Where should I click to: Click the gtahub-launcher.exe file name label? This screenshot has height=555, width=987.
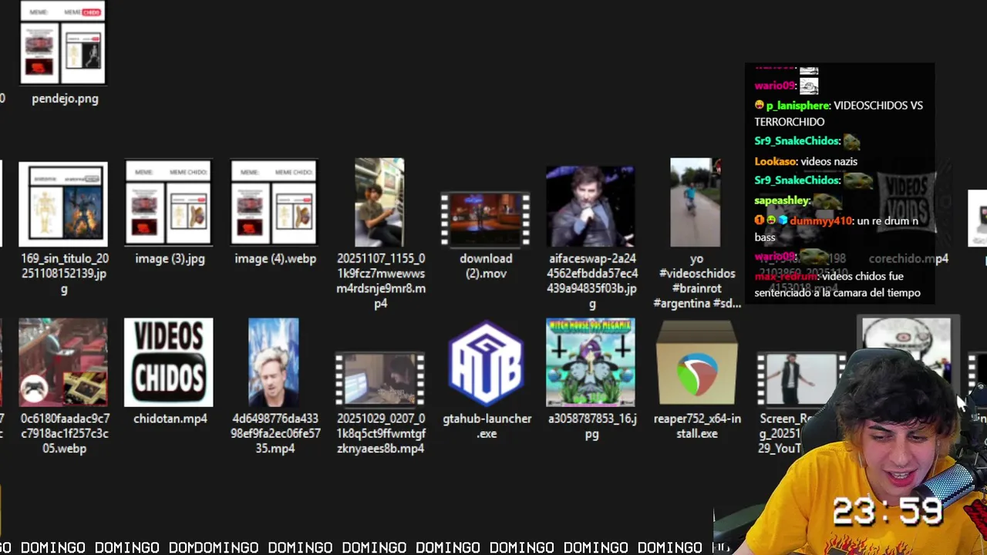(487, 426)
